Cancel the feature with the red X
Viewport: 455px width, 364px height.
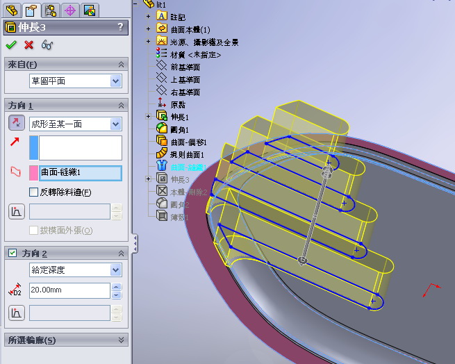point(28,45)
